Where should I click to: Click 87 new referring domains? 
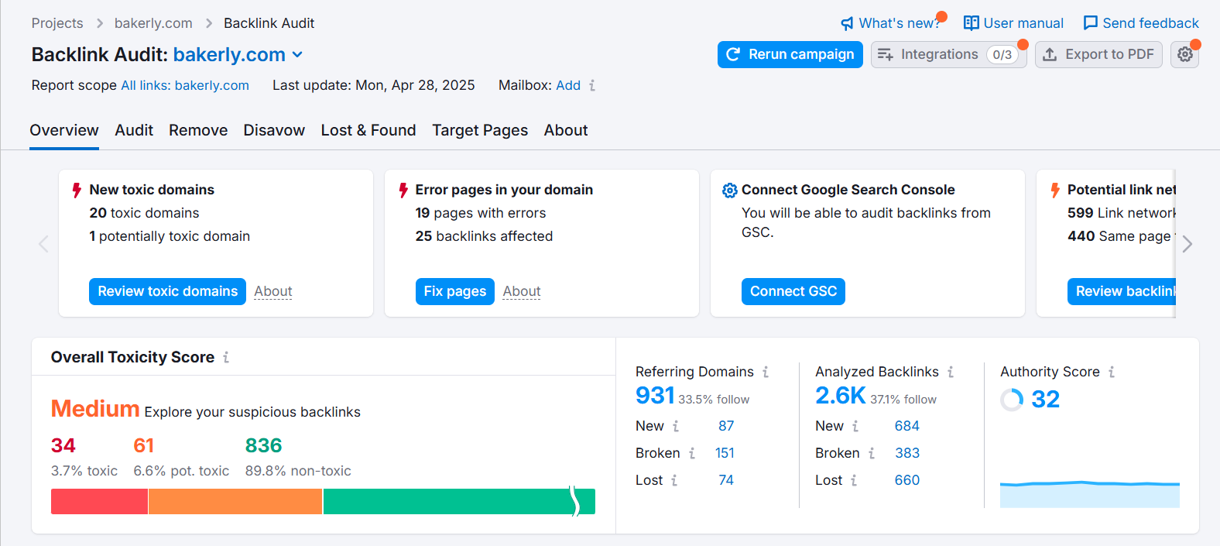pos(726,426)
